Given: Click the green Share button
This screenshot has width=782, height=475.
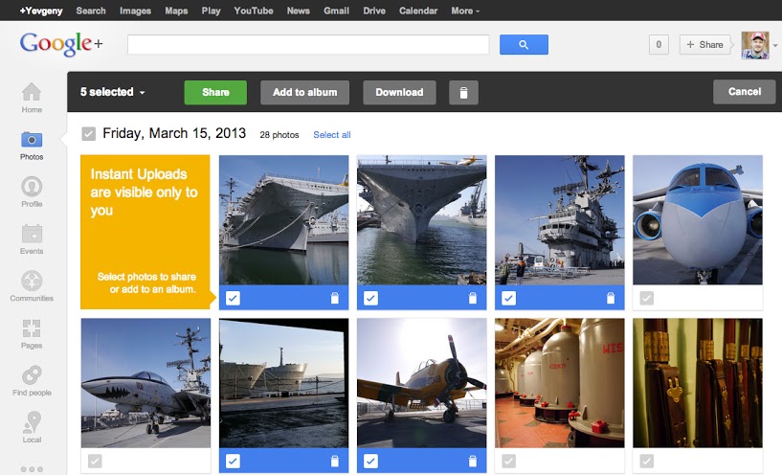Looking at the screenshot, I should point(215,93).
